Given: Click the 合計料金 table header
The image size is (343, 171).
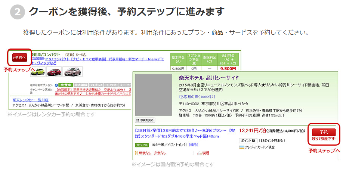Looking at the screenshot, I should tap(228, 59).
